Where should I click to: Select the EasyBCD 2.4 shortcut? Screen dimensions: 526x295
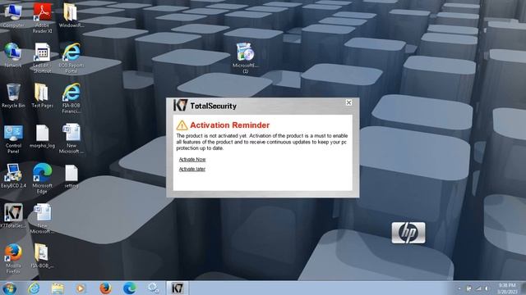click(13, 176)
